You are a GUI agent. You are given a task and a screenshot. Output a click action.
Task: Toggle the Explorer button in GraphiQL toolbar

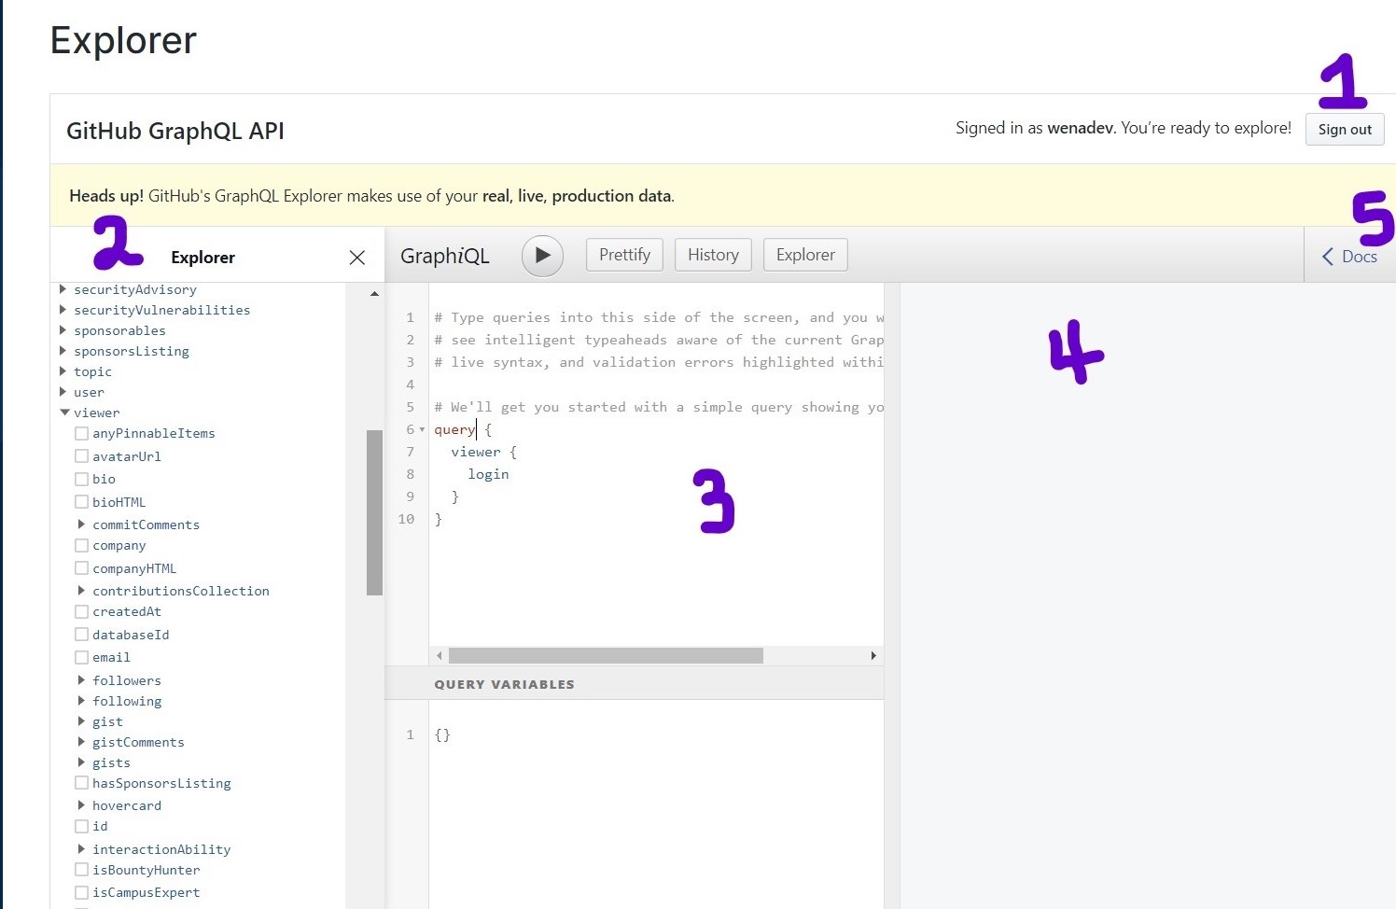[x=805, y=255]
